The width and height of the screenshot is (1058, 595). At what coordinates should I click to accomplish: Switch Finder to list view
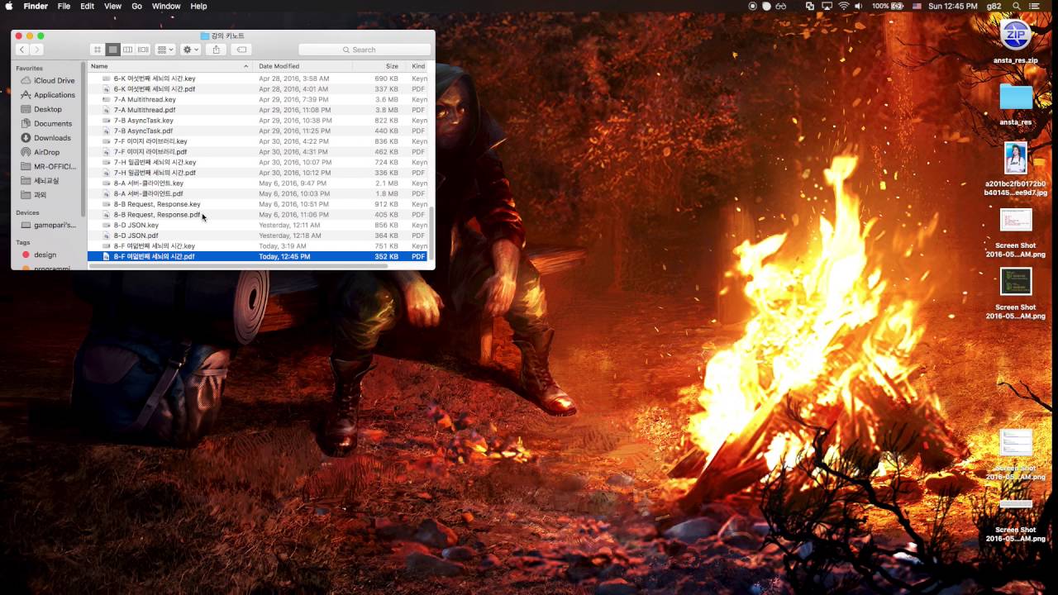(112, 50)
